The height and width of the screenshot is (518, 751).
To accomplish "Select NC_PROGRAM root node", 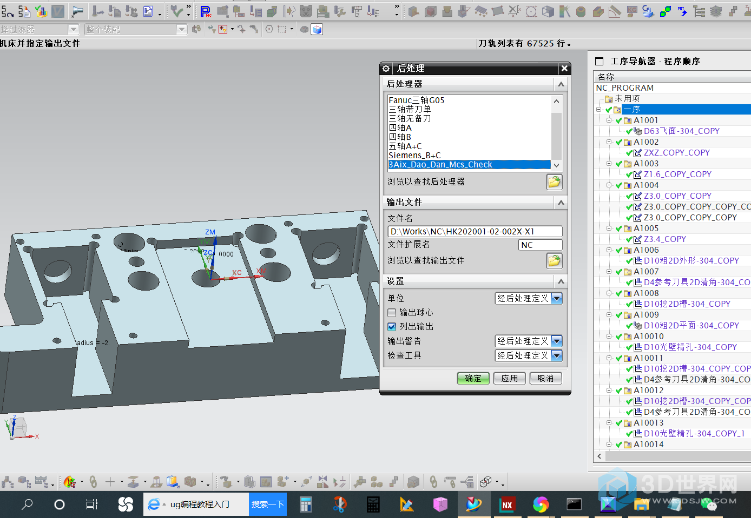I will click(x=624, y=88).
